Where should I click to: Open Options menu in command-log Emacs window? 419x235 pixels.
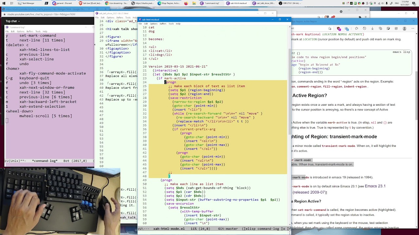click(x=21, y=32)
